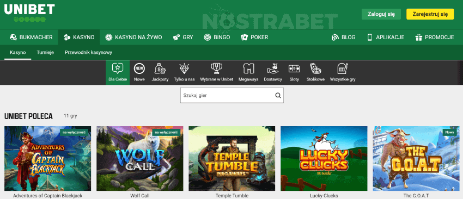Click the 'Adventures of Captain Blackjack' title text

48,196
